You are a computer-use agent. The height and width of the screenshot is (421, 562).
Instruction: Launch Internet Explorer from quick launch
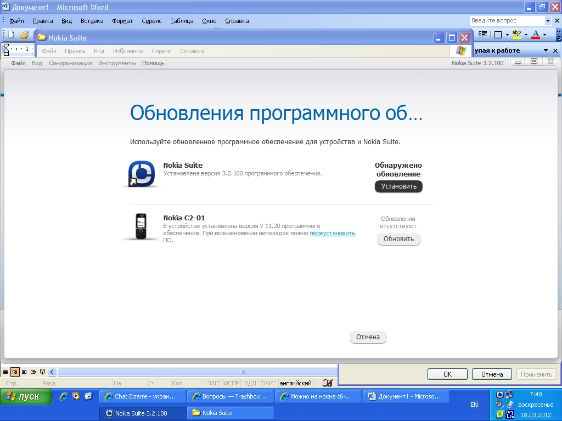pyautogui.click(x=64, y=396)
